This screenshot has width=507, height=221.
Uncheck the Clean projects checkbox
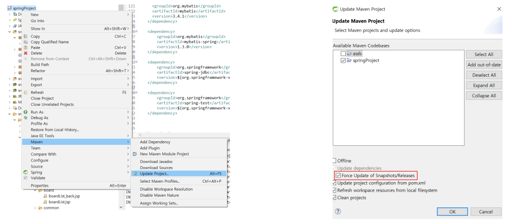click(334, 197)
